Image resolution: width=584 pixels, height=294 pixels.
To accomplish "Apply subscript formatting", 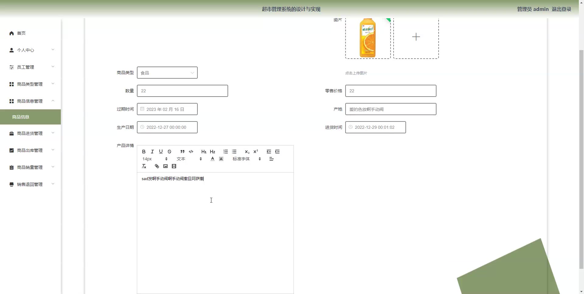I will pos(247,152).
